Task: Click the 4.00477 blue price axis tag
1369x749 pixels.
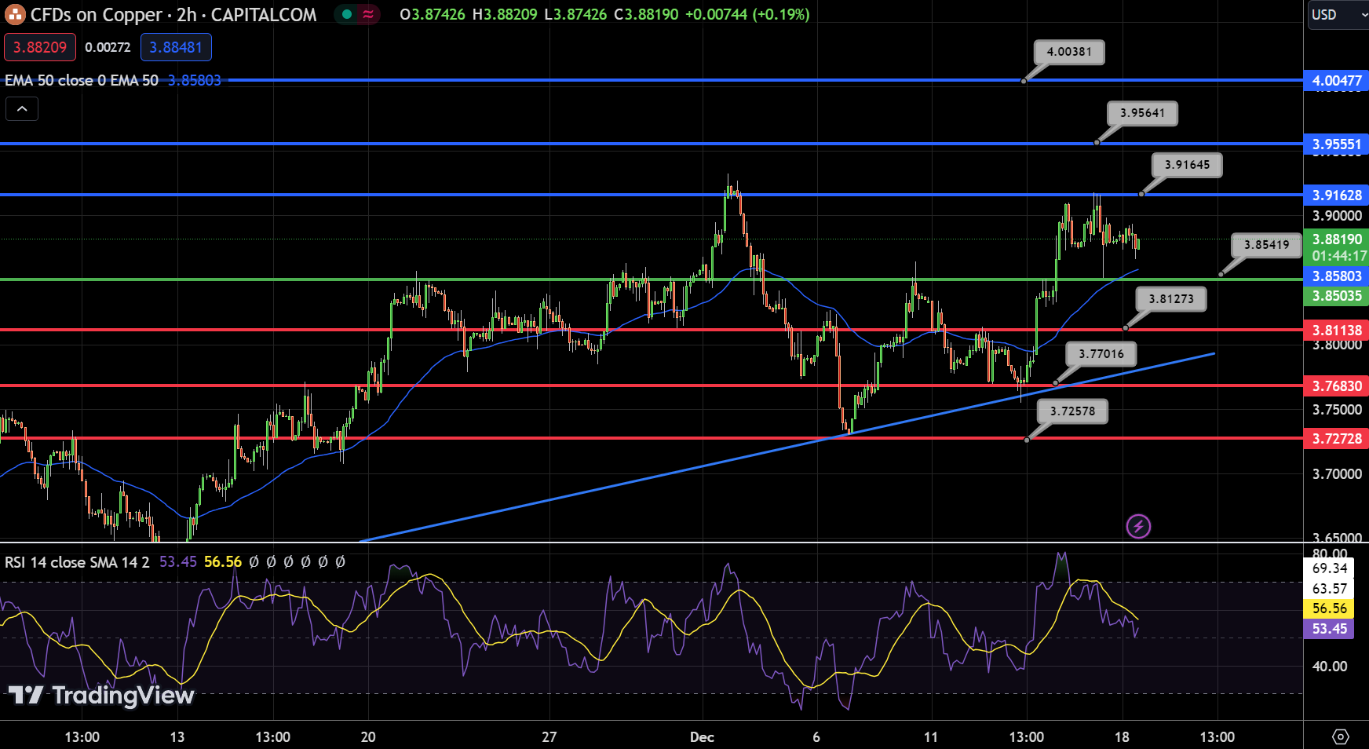Action: 1337,80
